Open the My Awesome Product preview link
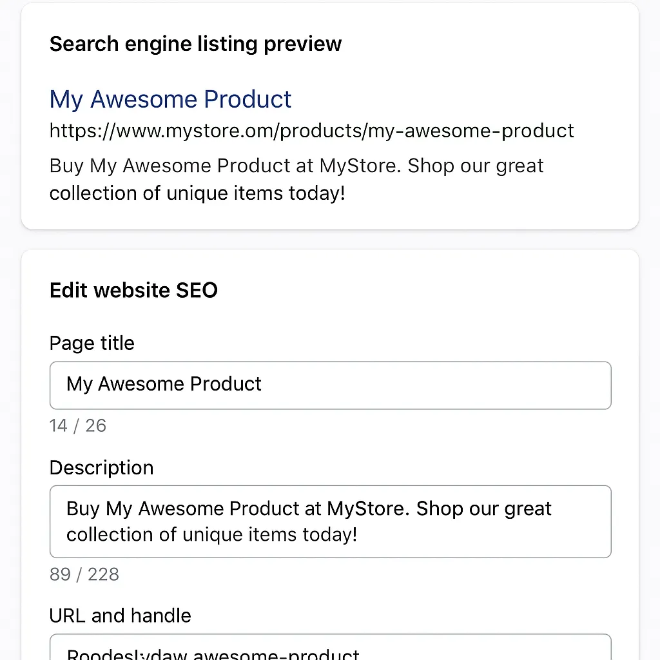 tap(170, 99)
